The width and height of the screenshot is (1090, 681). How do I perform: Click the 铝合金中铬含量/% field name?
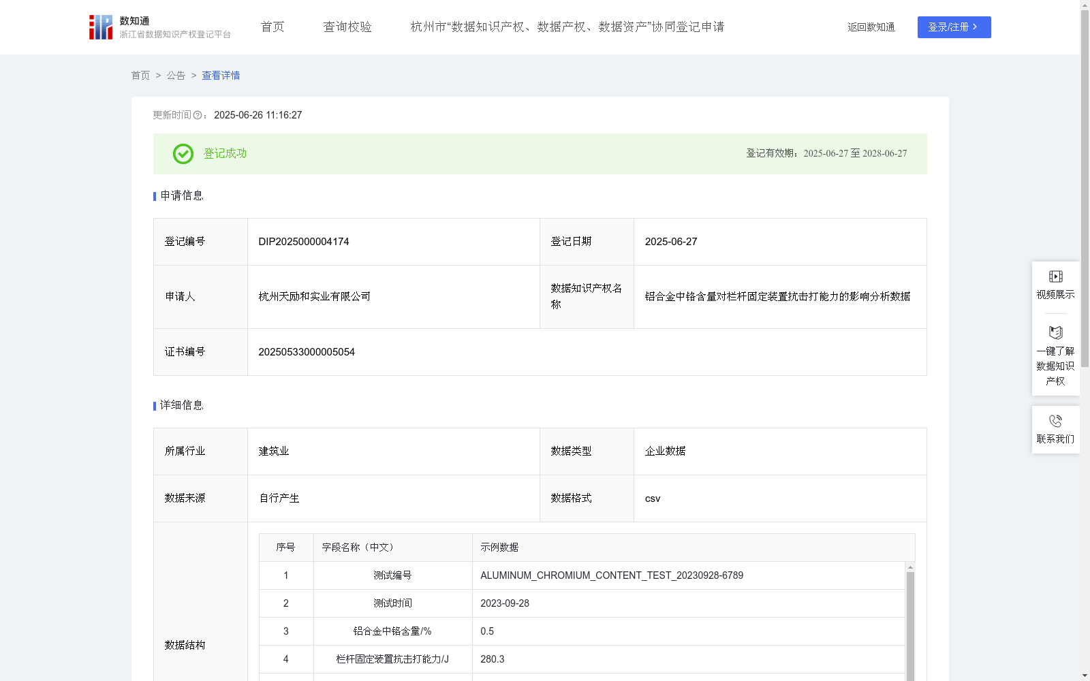pos(392,631)
